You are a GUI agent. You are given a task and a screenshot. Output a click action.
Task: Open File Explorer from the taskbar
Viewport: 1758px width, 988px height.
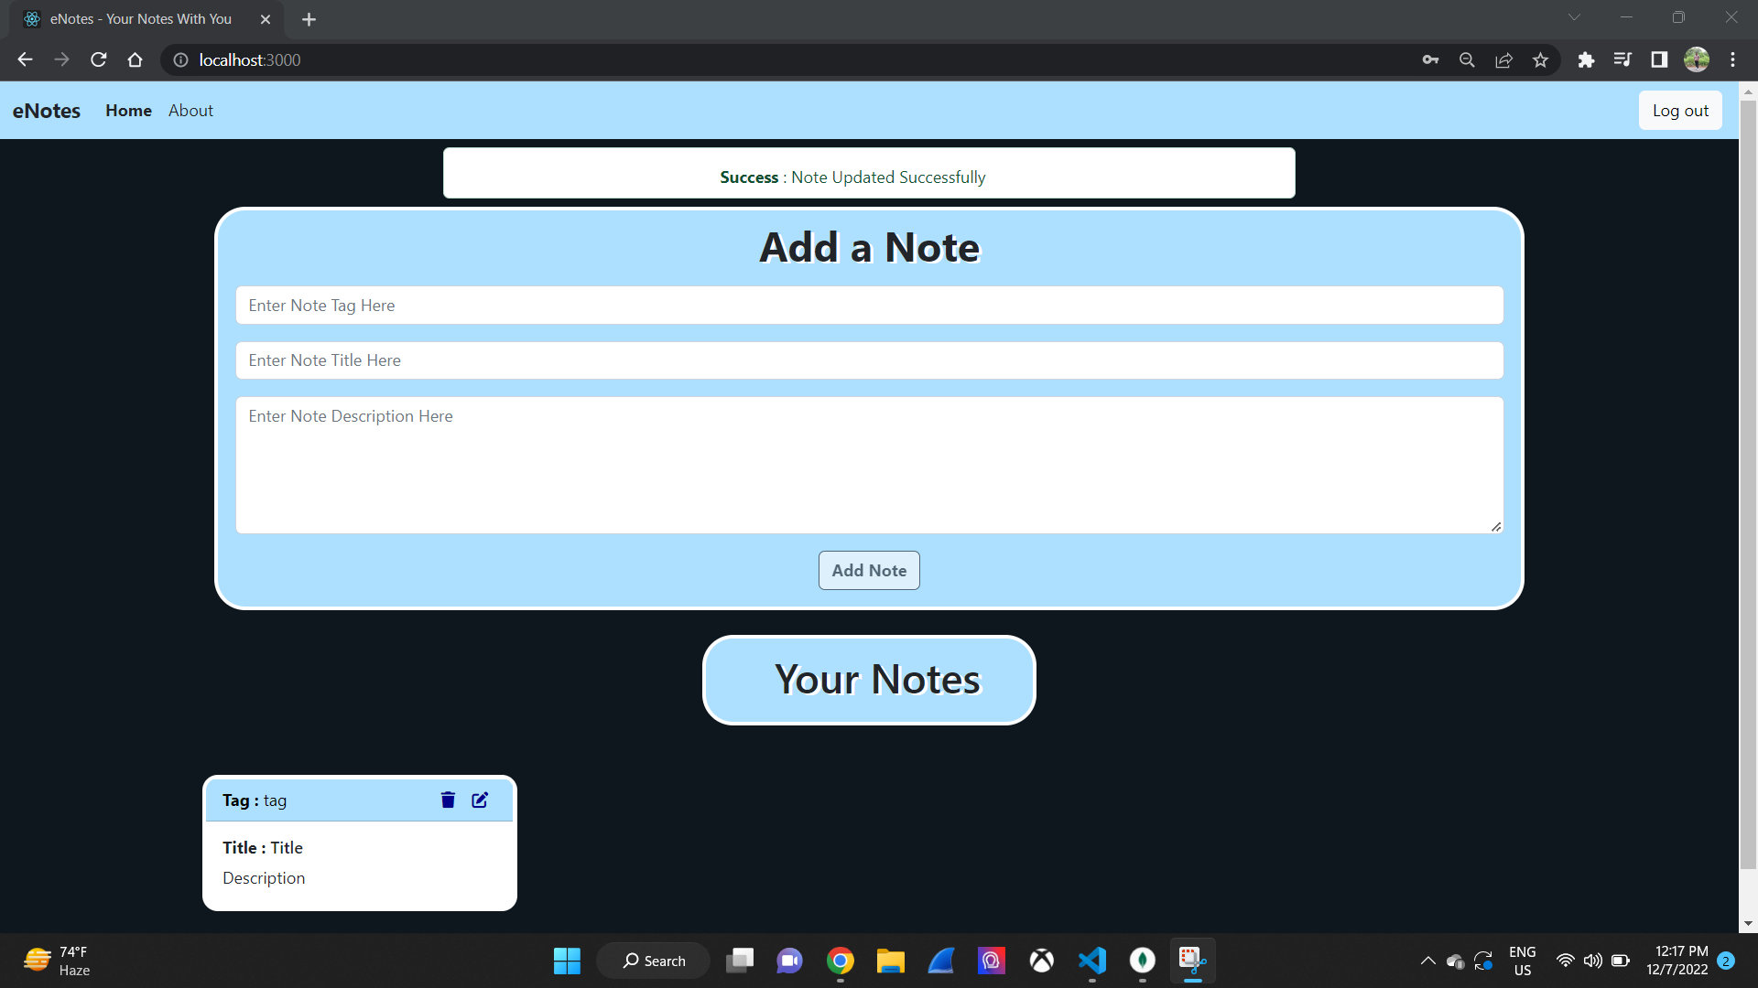click(890, 961)
